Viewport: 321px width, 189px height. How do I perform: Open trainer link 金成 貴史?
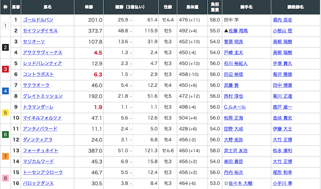coord(282,118)
